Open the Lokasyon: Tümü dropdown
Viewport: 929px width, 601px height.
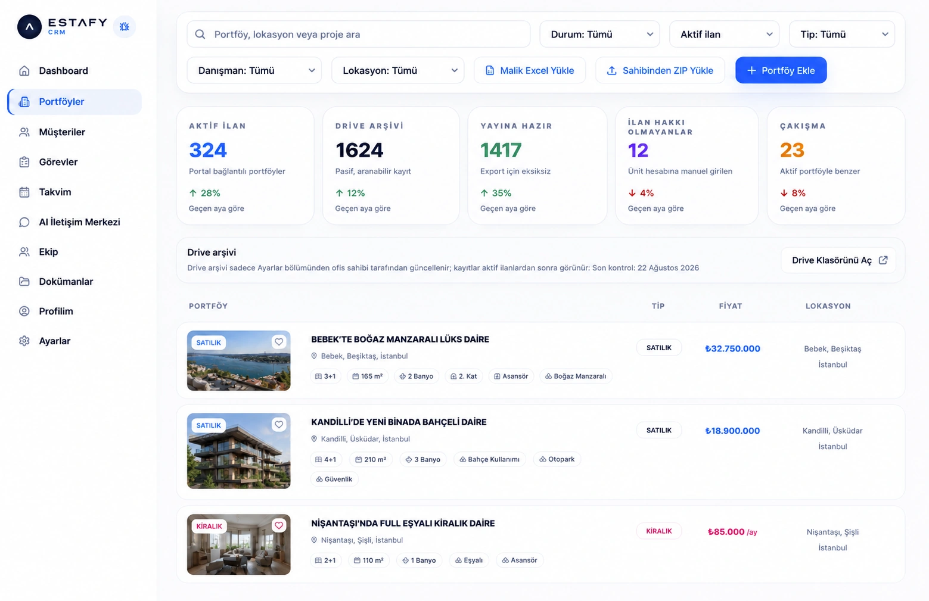tap(398, 70)
